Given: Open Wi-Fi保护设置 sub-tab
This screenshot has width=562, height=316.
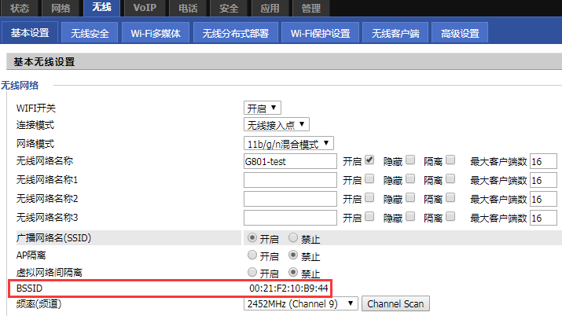Looking at the screenshot, I should [x=320, y=33].
